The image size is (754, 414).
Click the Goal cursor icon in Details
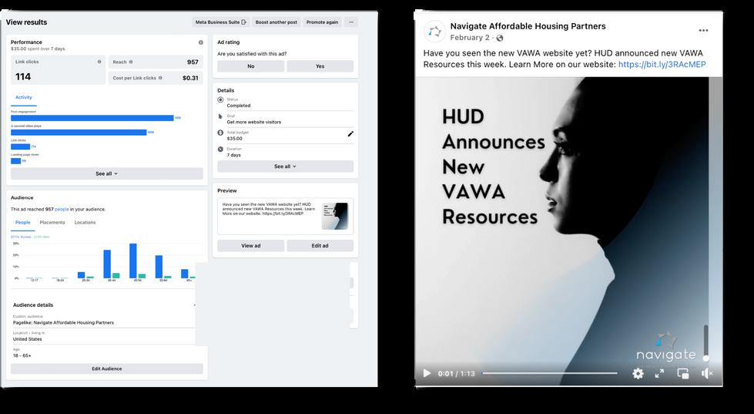(220, 116)
